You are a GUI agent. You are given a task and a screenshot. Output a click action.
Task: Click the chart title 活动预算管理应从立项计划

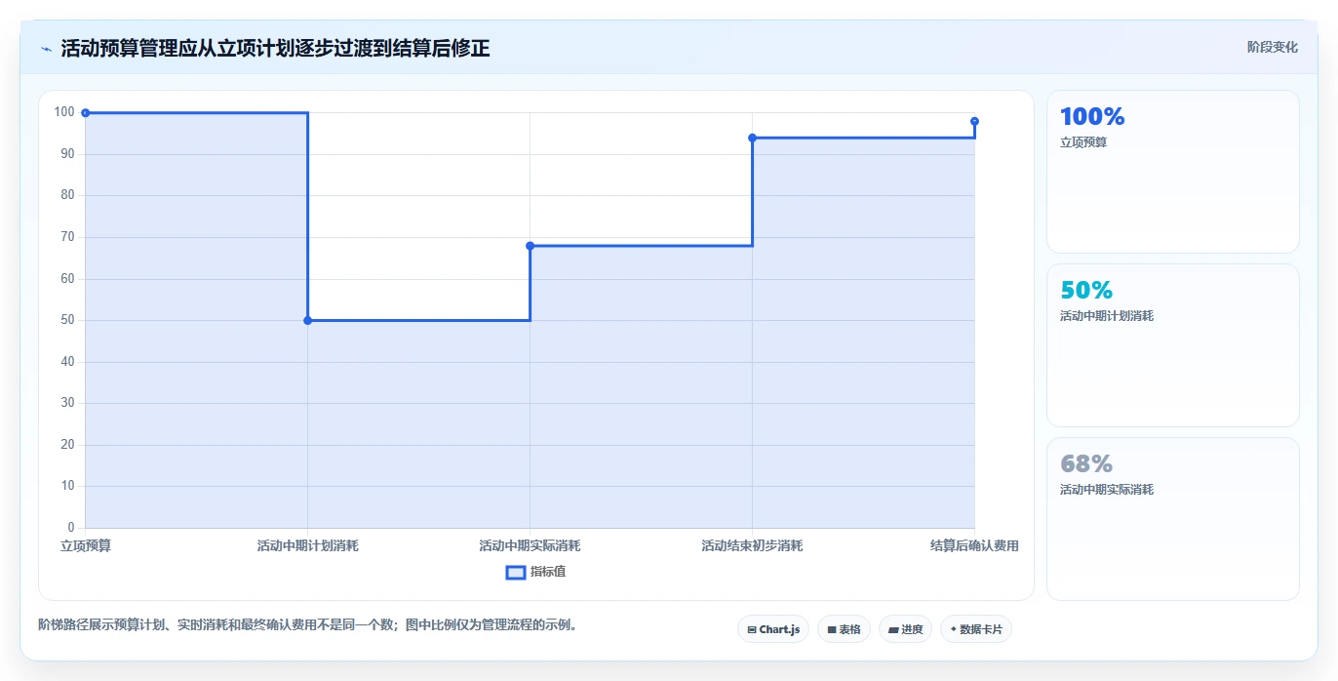point(275,48)
